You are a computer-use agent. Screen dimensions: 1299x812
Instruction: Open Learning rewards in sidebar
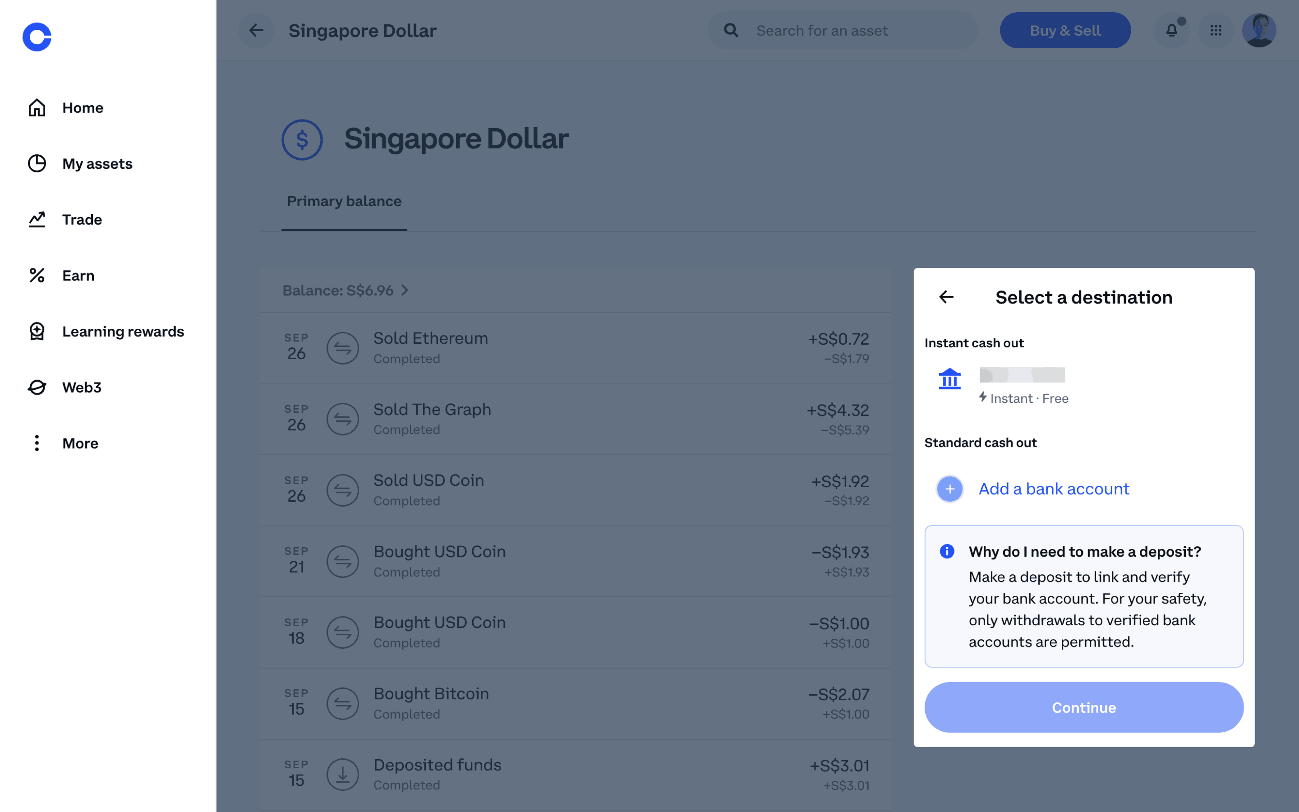123,332
